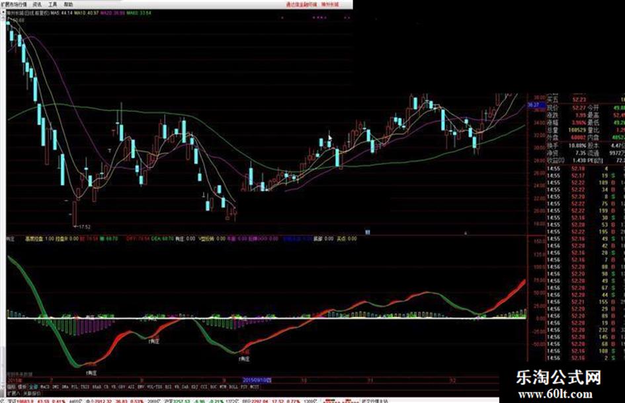Switch to the ASI indicator
This screenshot has height=403, width=625.
coord(131,387)
